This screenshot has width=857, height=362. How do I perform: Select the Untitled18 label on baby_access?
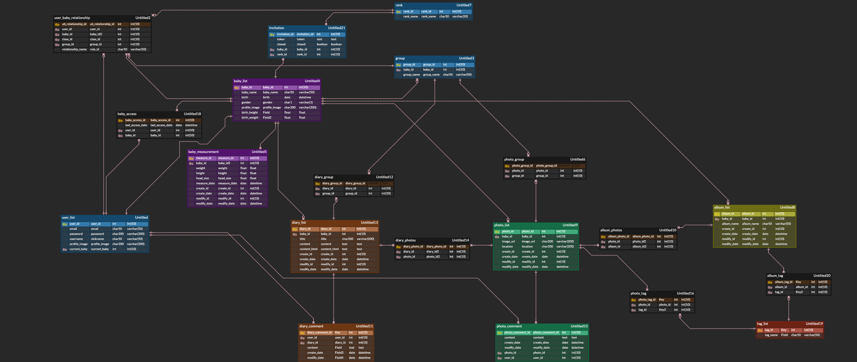192,114
